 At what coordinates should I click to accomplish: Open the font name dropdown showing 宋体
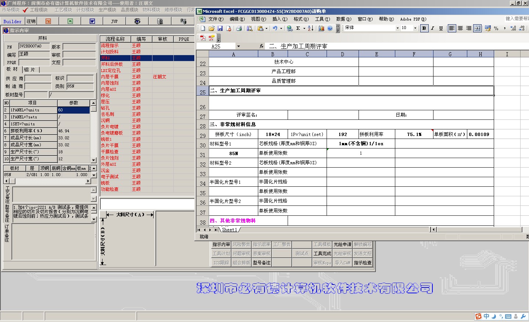(397, 28)
